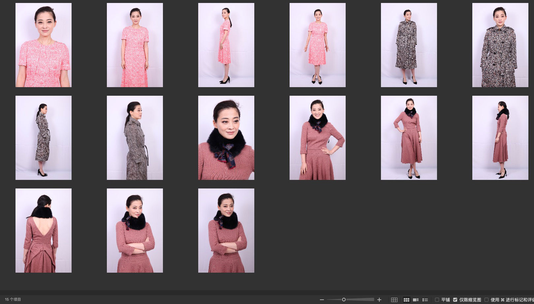The image size is (534, 304).
Task: Click the plus icon to enlarge thumbnails
Action: (x=379, y=300)
